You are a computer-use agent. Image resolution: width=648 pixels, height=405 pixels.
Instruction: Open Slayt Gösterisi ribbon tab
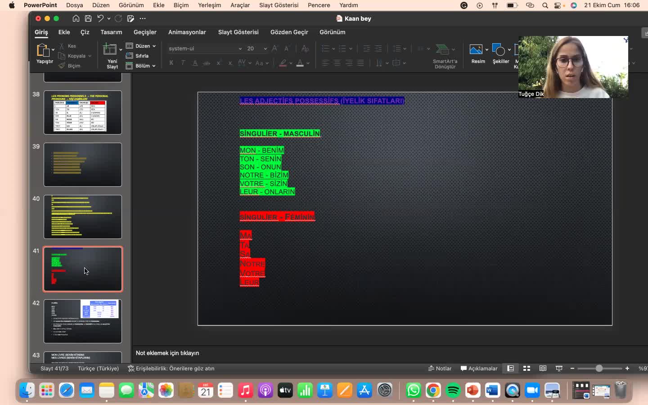[238, 32]
